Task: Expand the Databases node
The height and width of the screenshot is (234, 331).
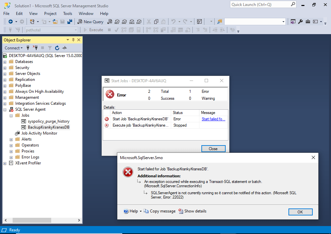Action: tap(5, 61)
